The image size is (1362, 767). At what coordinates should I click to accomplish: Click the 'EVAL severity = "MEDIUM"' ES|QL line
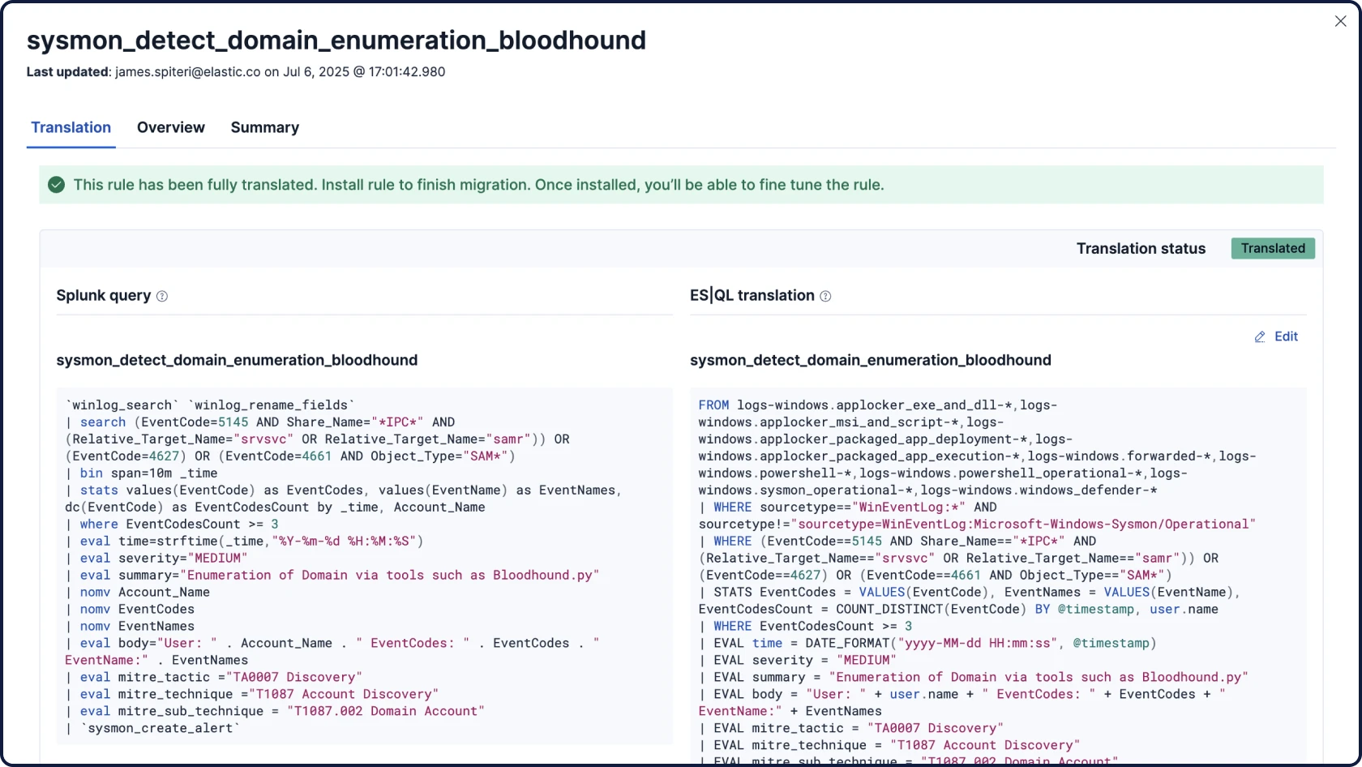798,661
